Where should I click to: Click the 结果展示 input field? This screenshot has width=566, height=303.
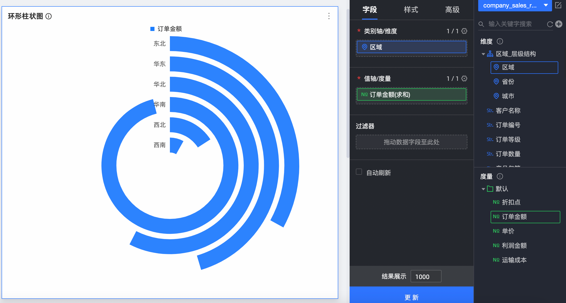coord(426,276)
